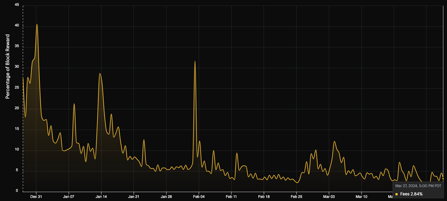Screen dimensions: 447x201
Task: Select the "Fees 2.84%" tooltip value
Action: (x=411, y=194)
